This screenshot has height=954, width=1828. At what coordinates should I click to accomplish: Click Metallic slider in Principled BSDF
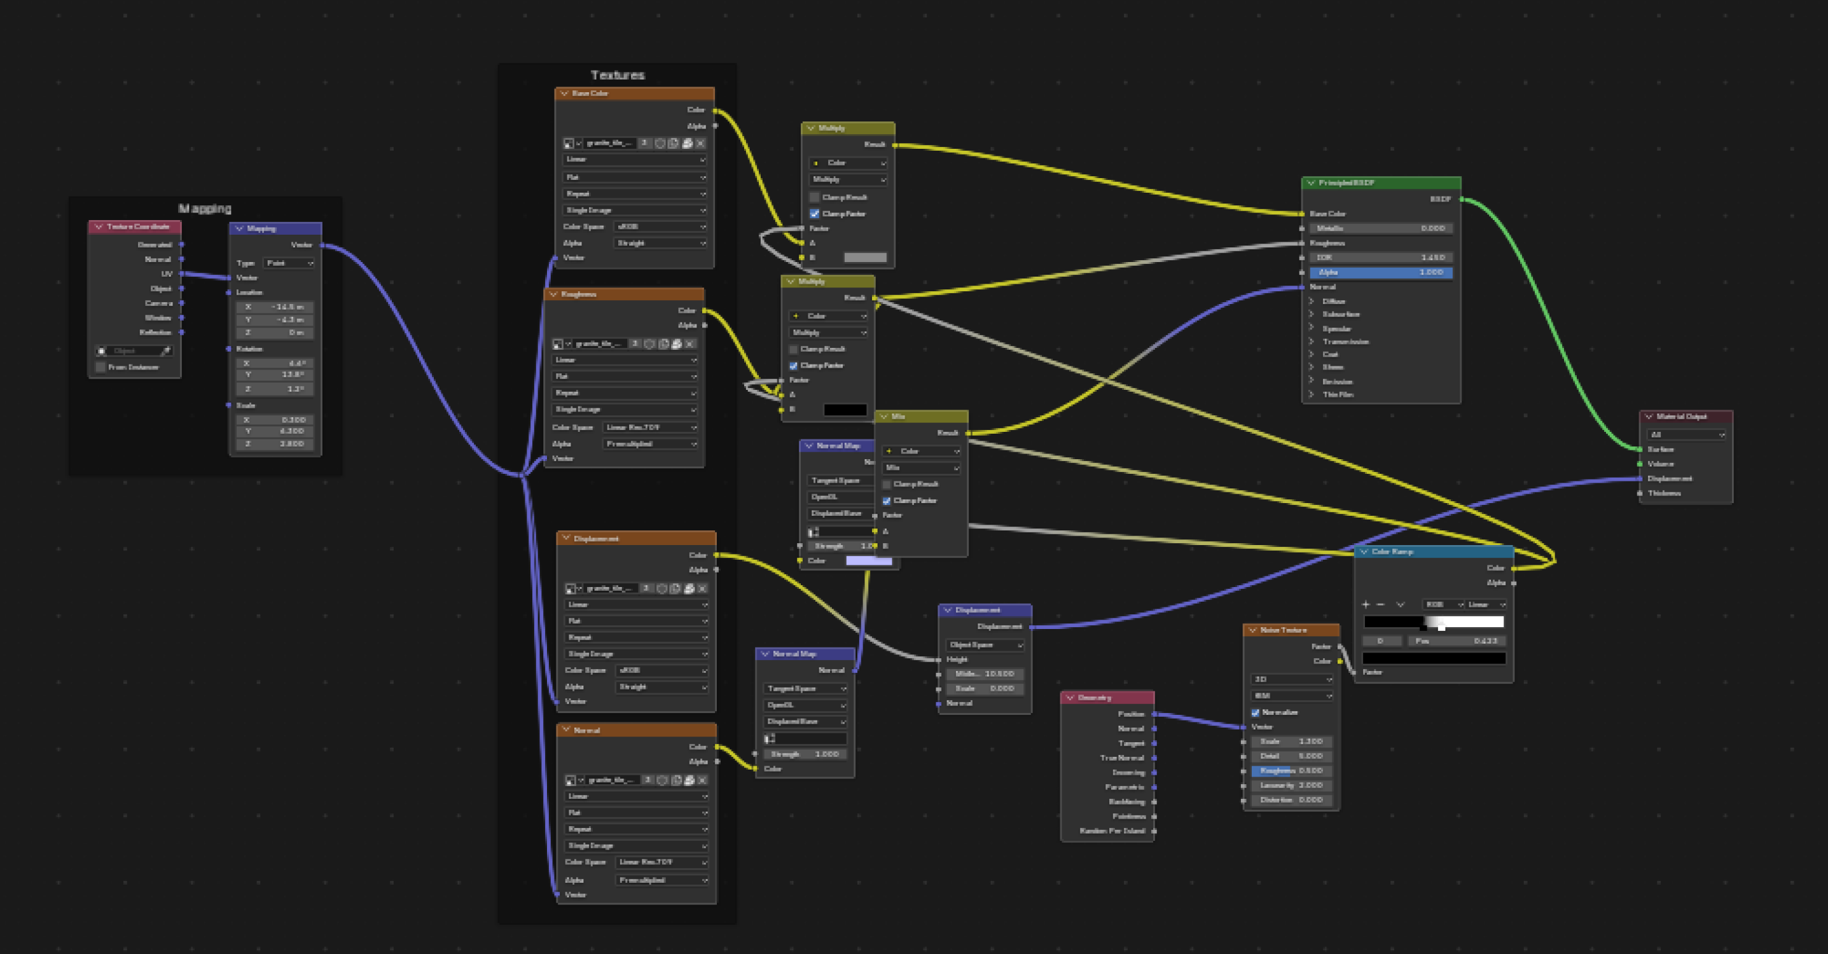[x=1381, y=228]
